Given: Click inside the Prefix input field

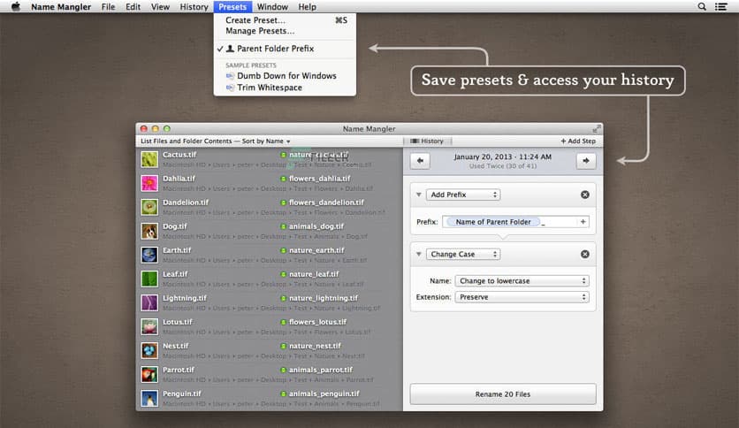Looking at the screenshot, I should 515,222.
